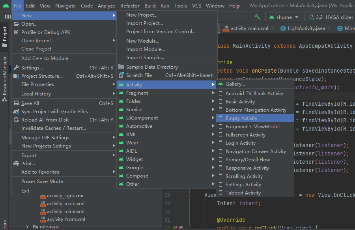Click the Reload All from Disk icon
Viewport: 355px width, 230px height.
(16, 120)
